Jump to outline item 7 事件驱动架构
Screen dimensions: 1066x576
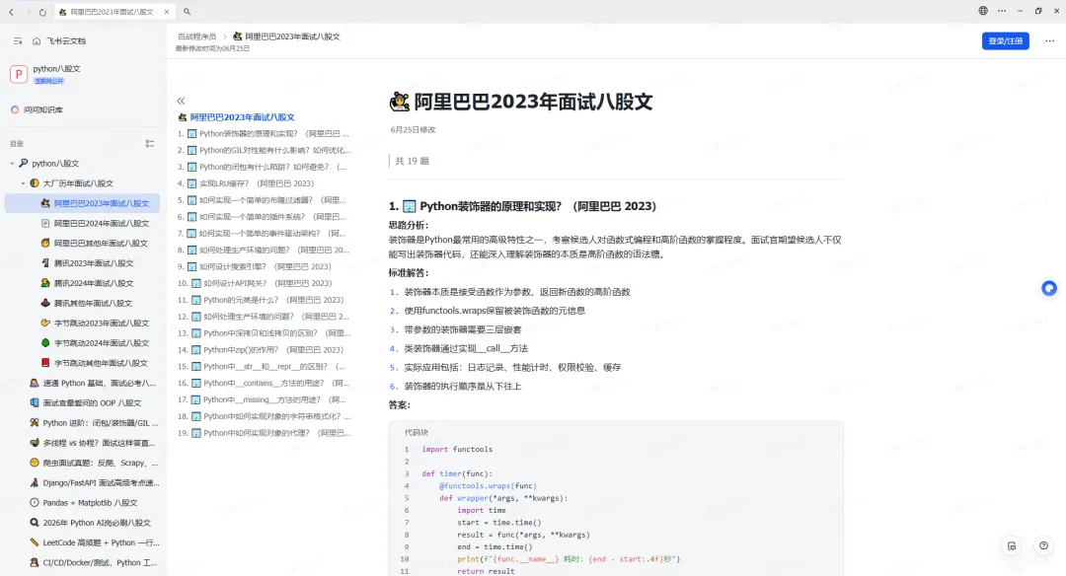coord(272,234)
